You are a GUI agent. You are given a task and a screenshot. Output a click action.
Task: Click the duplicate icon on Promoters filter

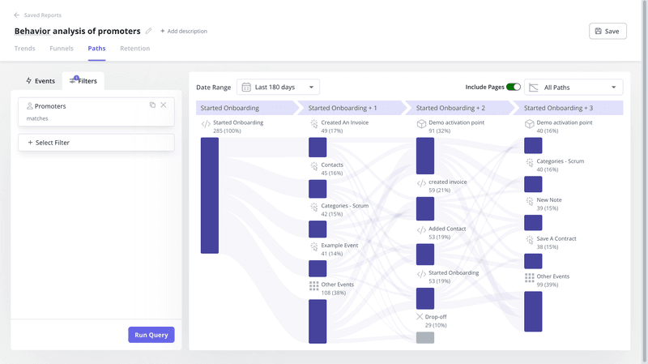(x=152, y=105)
